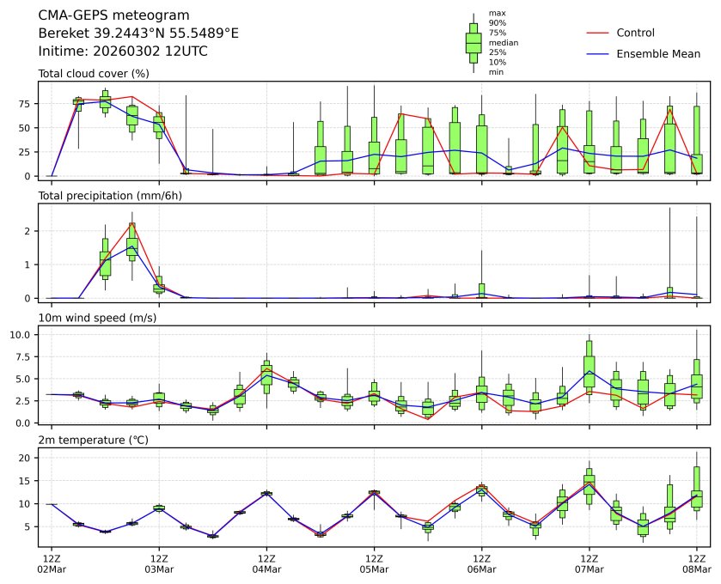The height and width of the screenshot is (584, 721).
Task: Click the box-plot legend symbol
Action: point(474,42)
